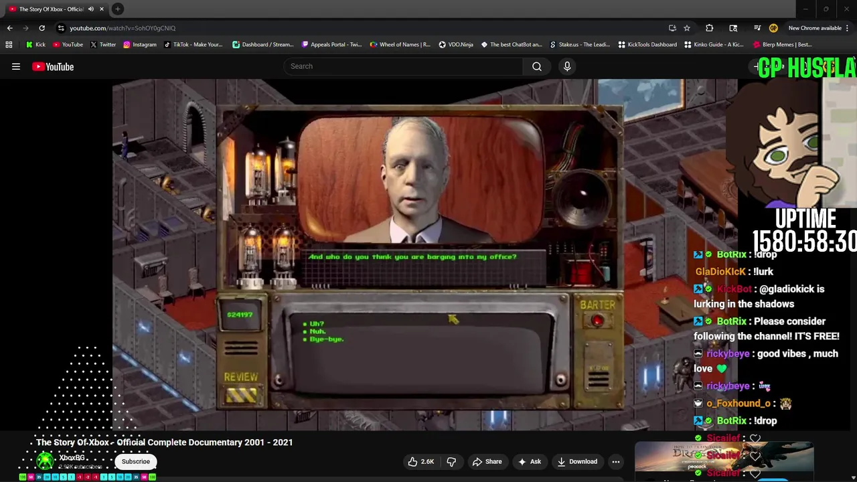Click video title The Story Of Xbox
Screen dimensions: 857x482
(164, 443)
